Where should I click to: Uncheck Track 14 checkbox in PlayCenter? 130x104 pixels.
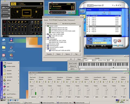(x=87, y=23)
